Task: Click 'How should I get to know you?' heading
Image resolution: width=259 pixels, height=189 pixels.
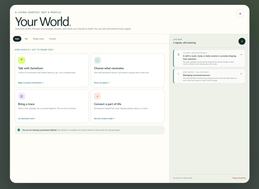Action: 34,49
